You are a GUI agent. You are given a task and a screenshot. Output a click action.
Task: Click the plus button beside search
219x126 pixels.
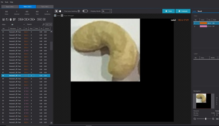pos(47,24)
